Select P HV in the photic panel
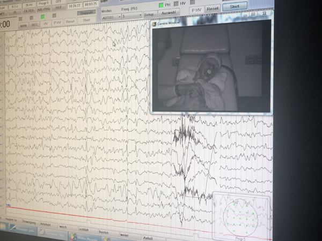 [x=196, y=10]
